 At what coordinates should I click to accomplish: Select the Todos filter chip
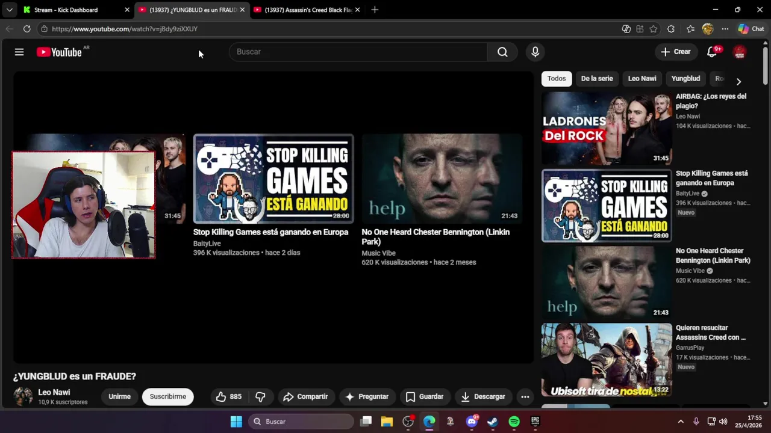tap(557, 78)
